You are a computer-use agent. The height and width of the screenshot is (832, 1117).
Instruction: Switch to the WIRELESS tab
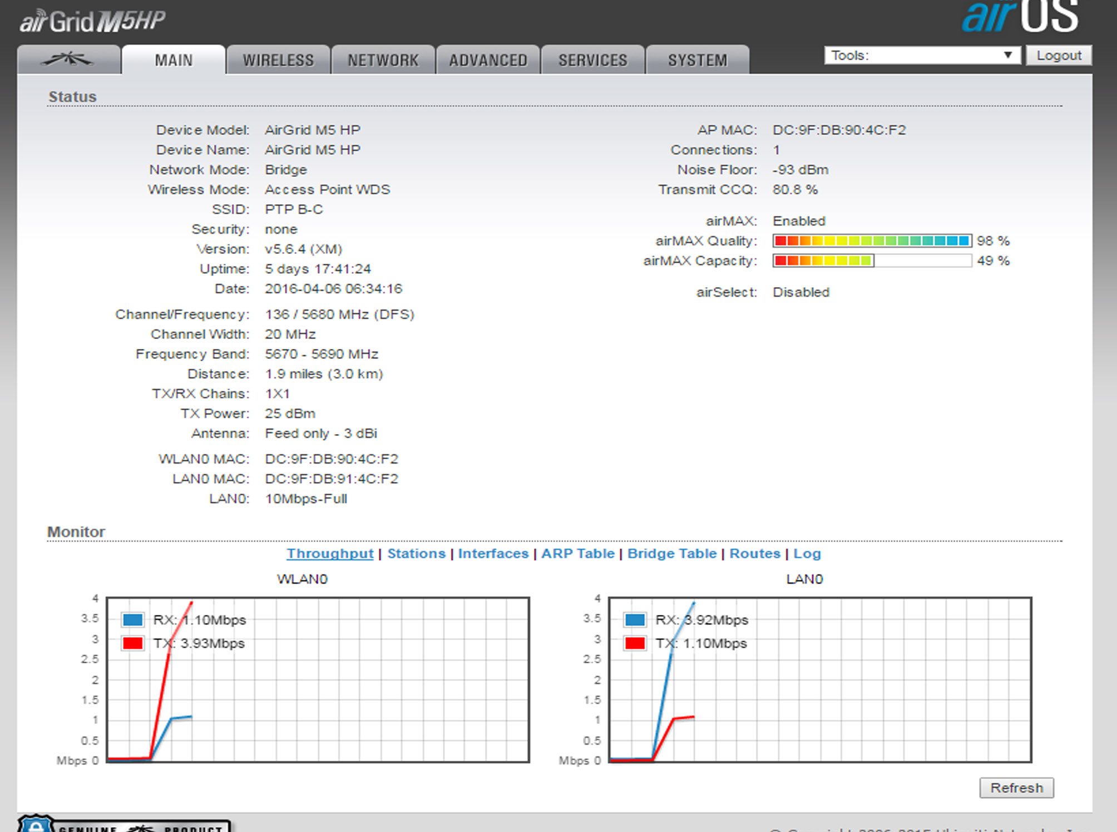[278, 60]
